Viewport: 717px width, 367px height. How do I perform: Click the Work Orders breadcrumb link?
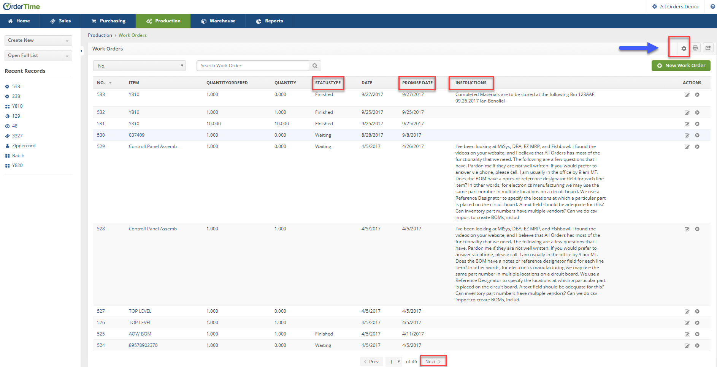click(133, 35)
